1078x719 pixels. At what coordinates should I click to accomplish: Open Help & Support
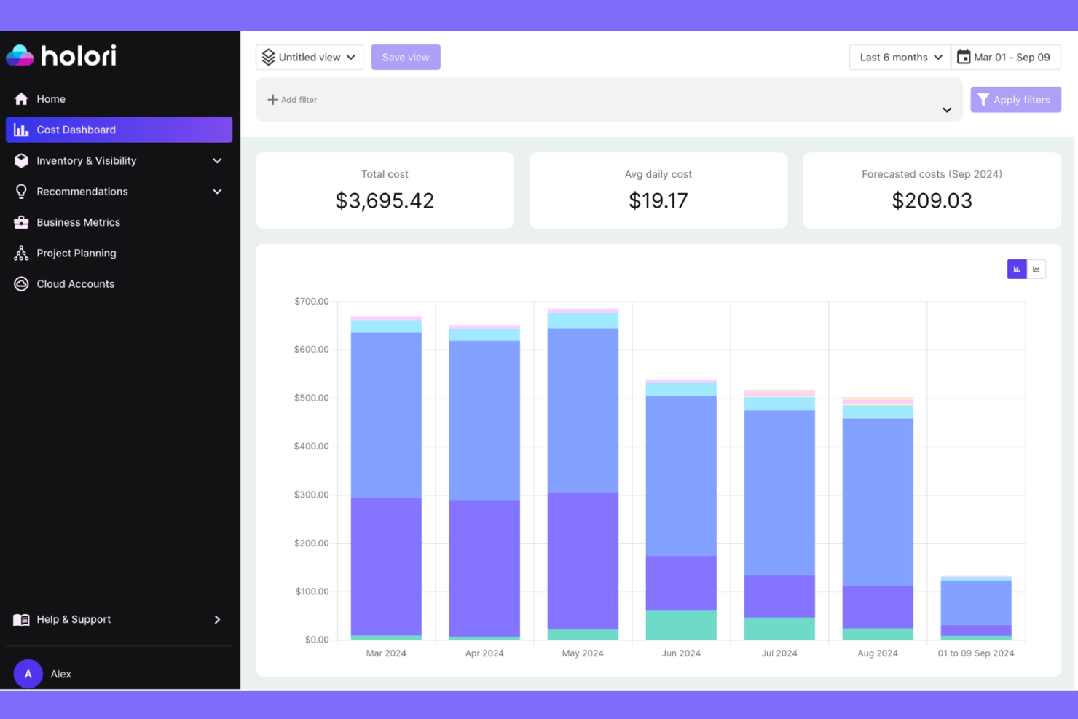tap(73, 619)
